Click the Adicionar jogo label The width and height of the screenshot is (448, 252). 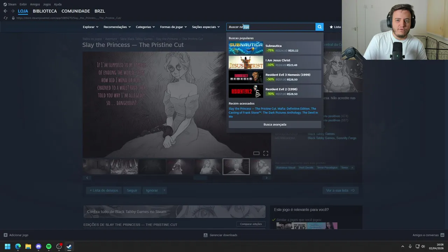pyautogui.click(x=19, y=235)
